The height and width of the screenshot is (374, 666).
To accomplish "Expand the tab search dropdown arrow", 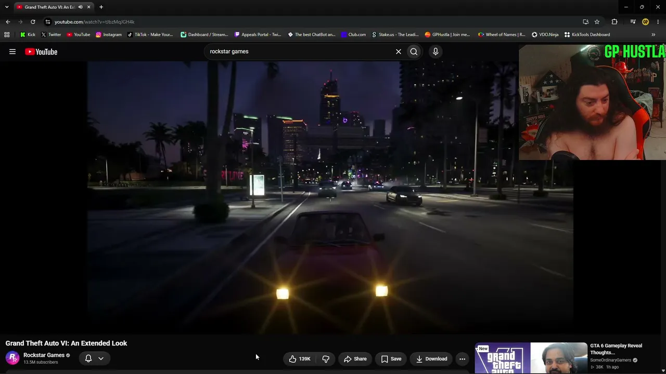I will pyautogui.click(x=7, y=7).
